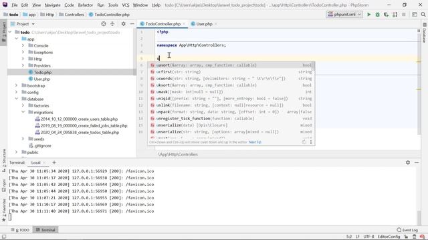Expand the Exceptions folder
Screen dimensions: 428x240
point(23,52)
